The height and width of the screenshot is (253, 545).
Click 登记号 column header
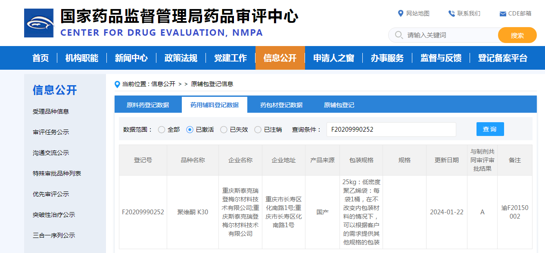click(143, 160)
